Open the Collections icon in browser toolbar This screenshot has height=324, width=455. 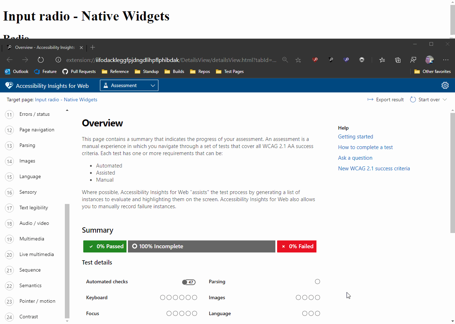pos(398,60)
